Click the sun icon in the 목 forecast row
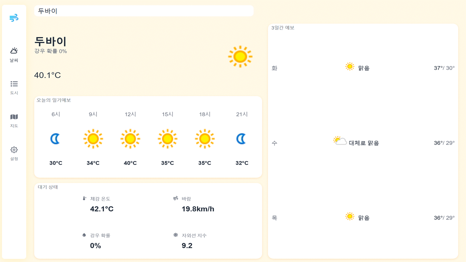The image size is (466, 262). 350,216
